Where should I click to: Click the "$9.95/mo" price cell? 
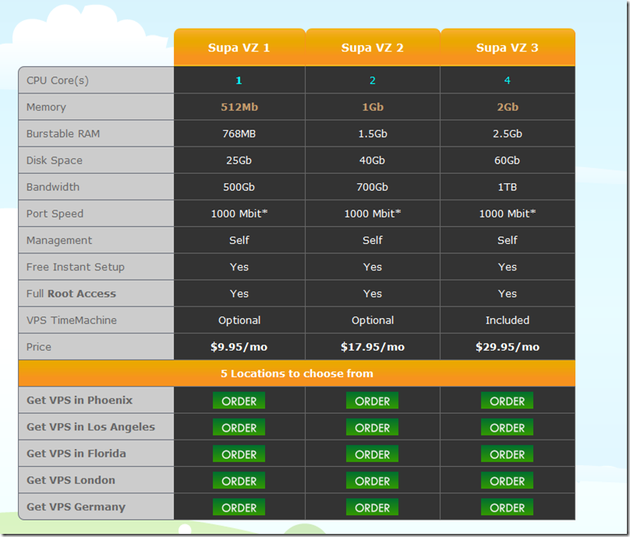[239, 347]
